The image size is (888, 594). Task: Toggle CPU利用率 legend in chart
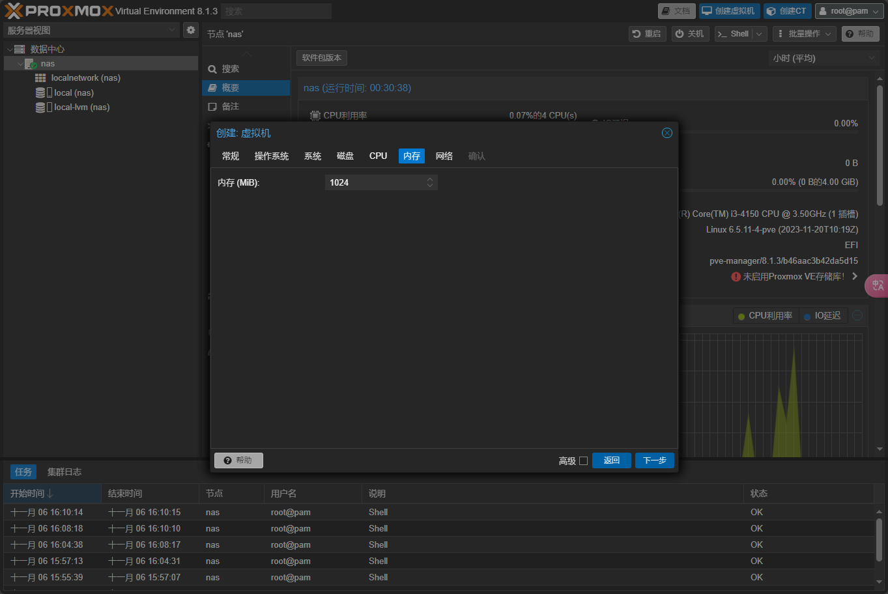click(x=765, y=316)
